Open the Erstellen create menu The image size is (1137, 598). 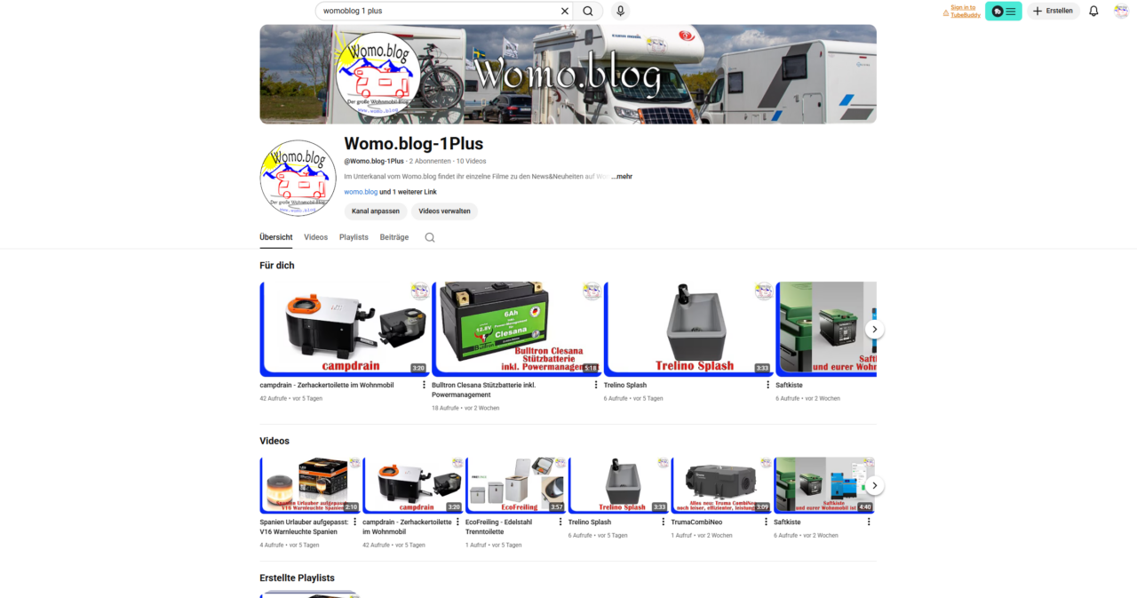1054,11
